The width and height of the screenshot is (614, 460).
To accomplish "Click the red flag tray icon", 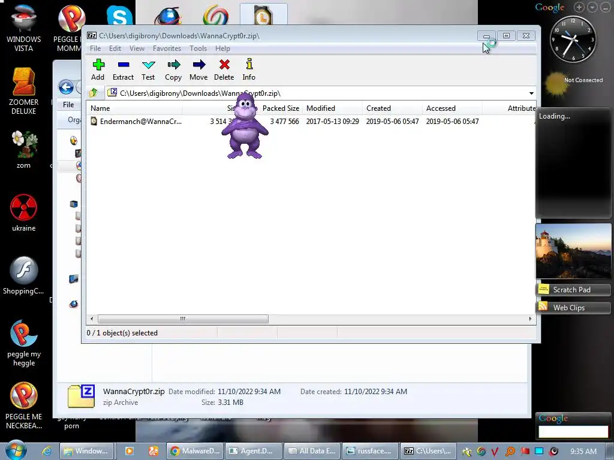I will point(525,452).
